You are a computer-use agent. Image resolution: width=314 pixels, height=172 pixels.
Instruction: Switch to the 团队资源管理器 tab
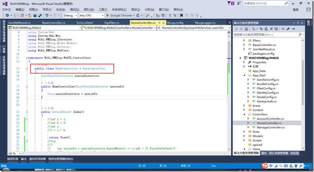coord(278,153)
